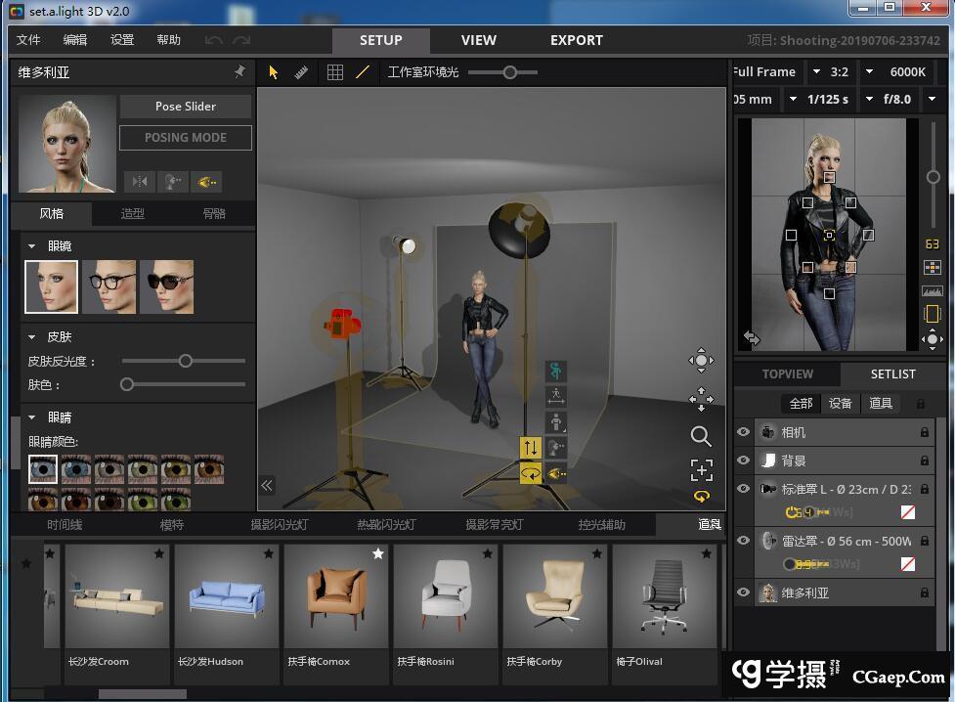The image size is (955, 702).
Task: Click the frame-selection focus icon in viewport
Action: (x=701, y=470)
